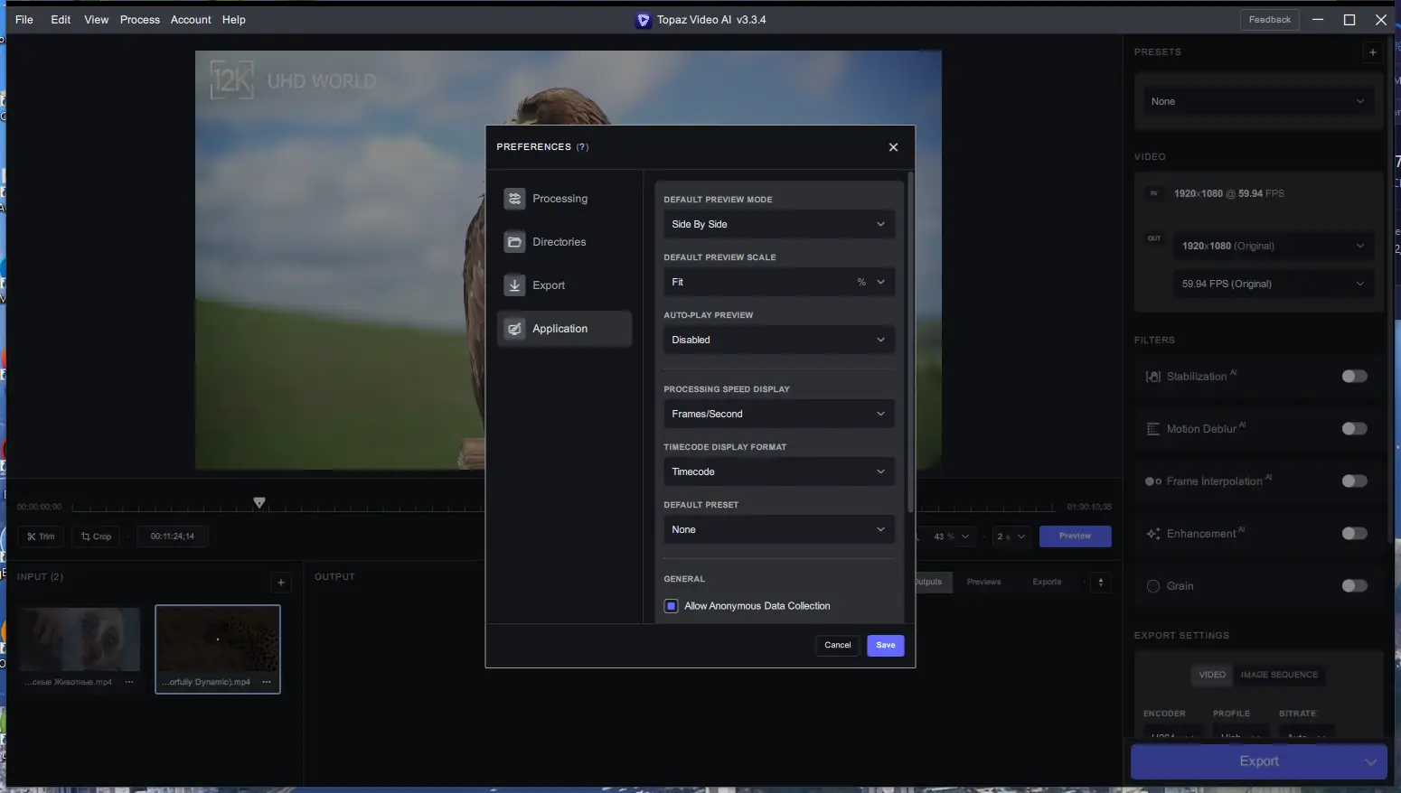
Task: Open Processing Speed Display dropdown
Action: point(779,414)
